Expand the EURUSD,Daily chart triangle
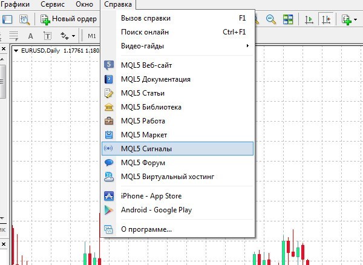363x265 pixels. tap(16, 51)
